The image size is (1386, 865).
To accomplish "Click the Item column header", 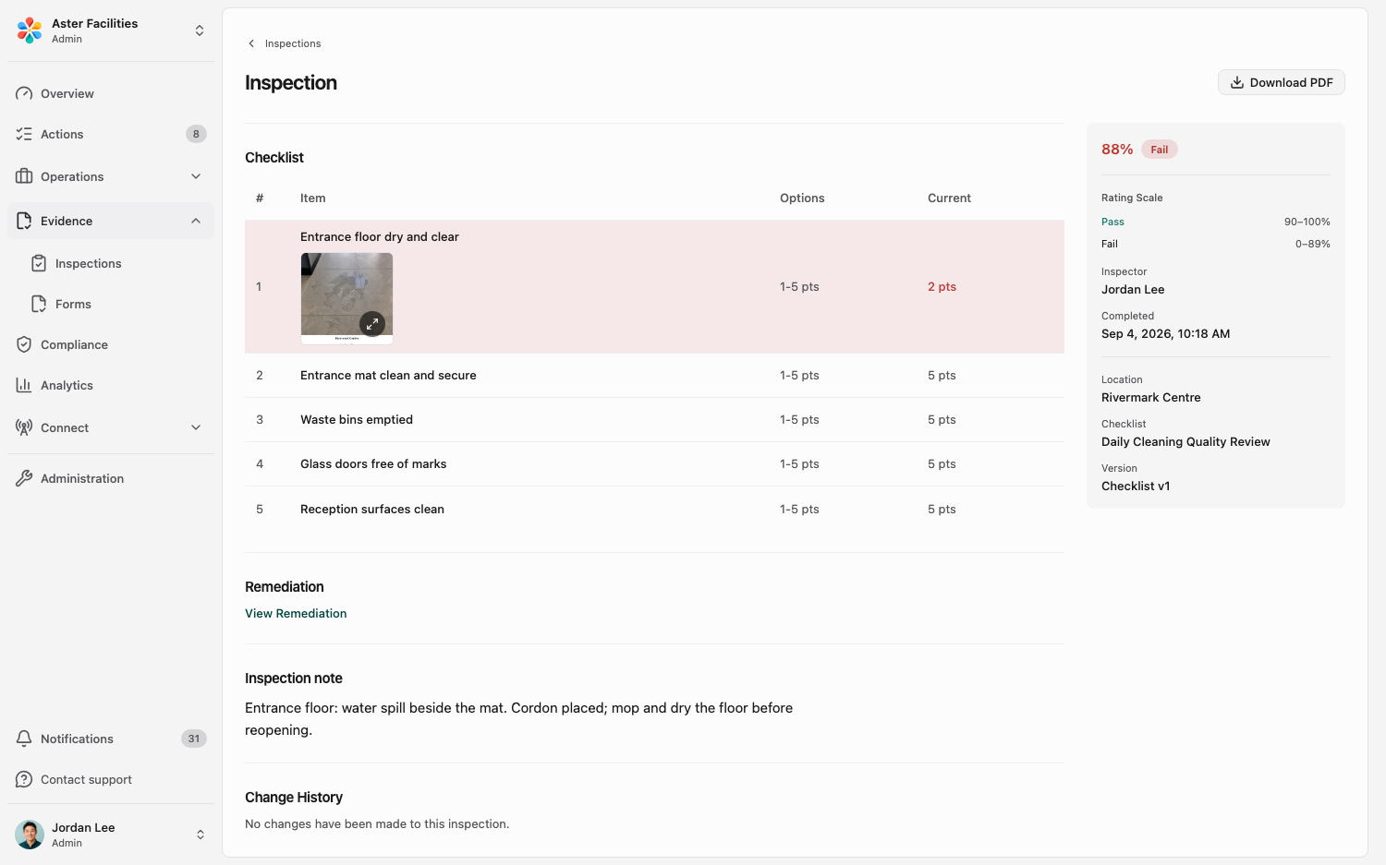I will point(312,198).
